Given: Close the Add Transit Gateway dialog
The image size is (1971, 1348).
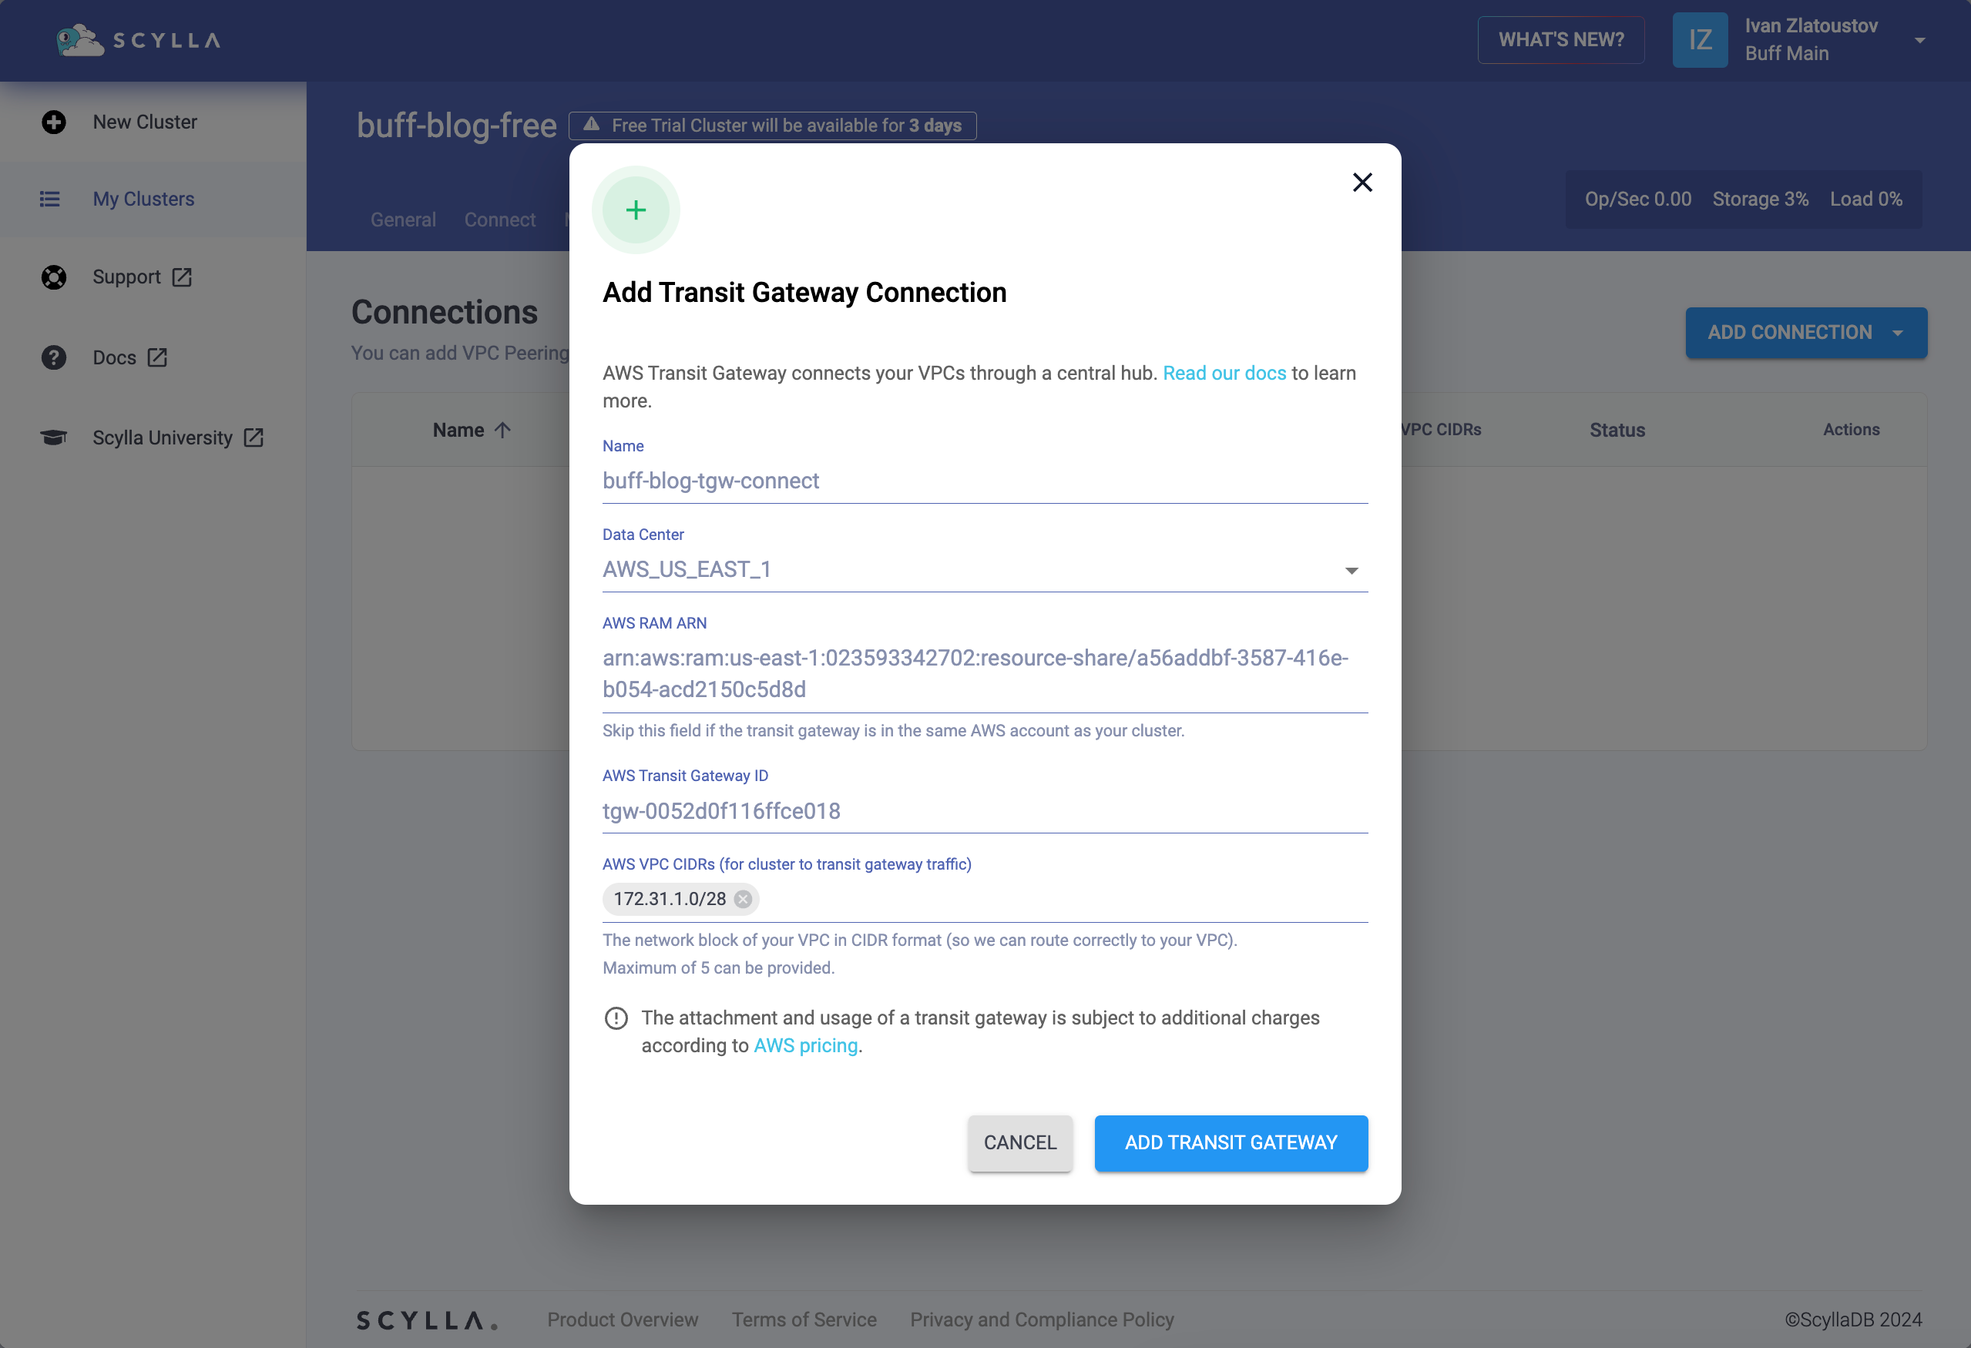Looking at the screenshot, I should click(x=1362, y=183).
